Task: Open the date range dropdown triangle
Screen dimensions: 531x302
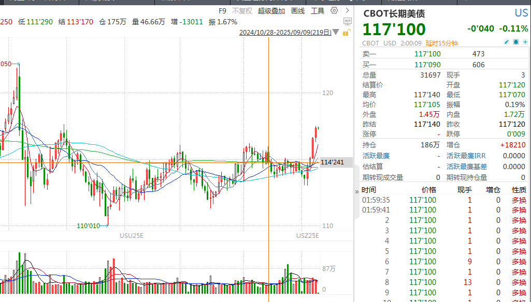Action: tap(336, 33)
